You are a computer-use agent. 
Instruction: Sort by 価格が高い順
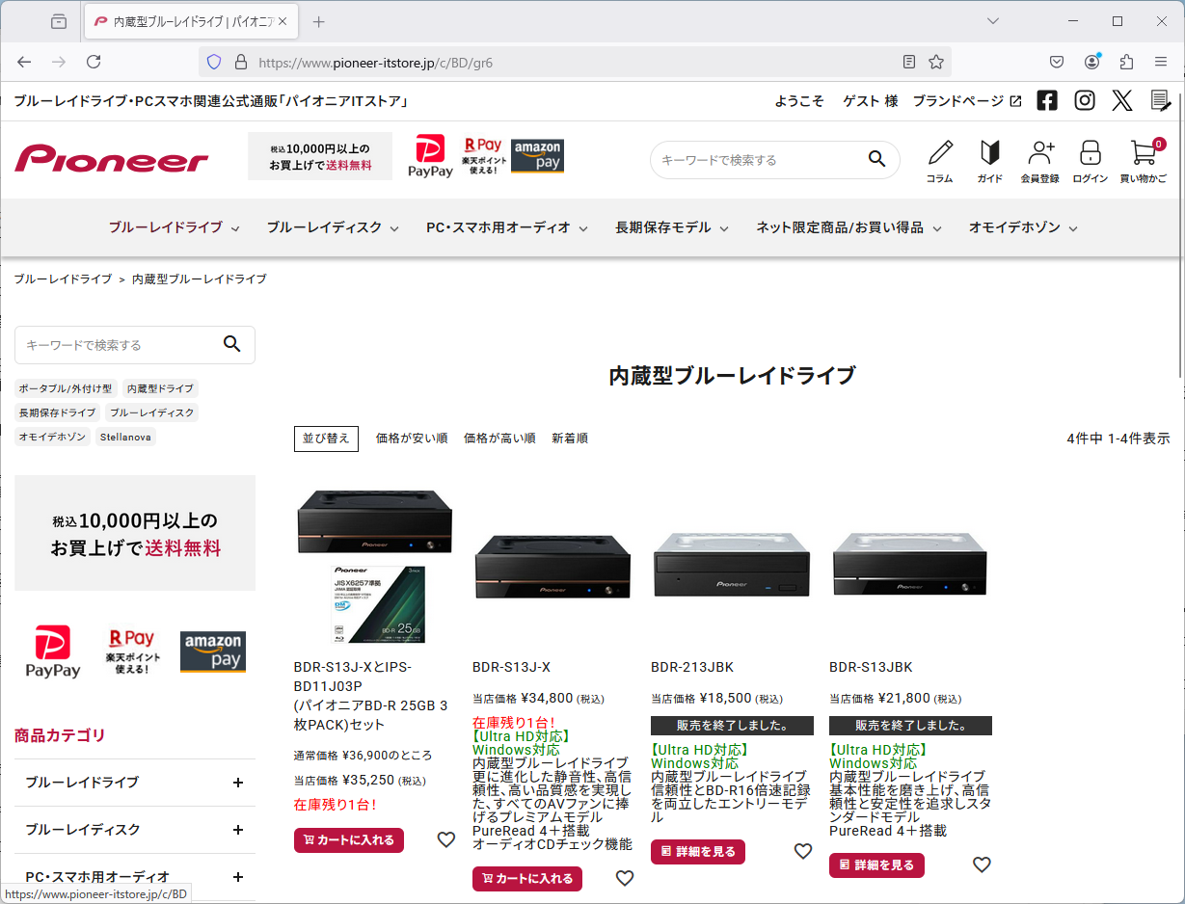pos(499,439)
